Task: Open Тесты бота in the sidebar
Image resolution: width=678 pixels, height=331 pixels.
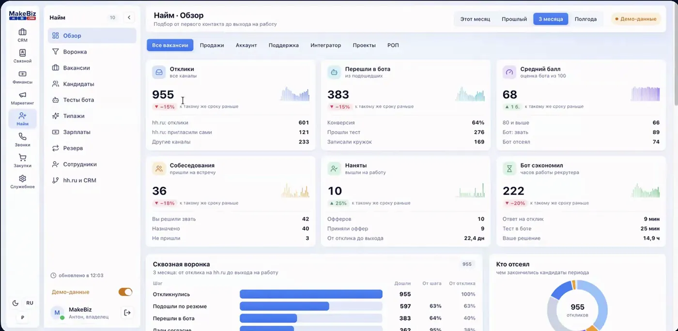Action: [92, 100]
